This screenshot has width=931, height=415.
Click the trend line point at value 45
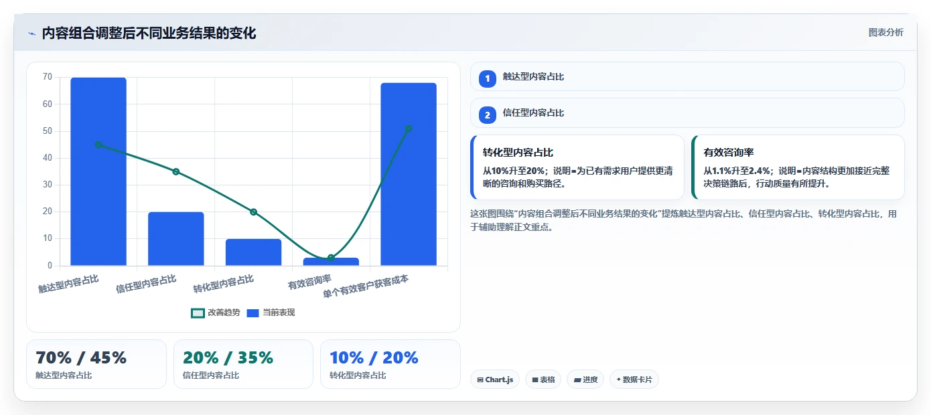click(x=98, y=145)
